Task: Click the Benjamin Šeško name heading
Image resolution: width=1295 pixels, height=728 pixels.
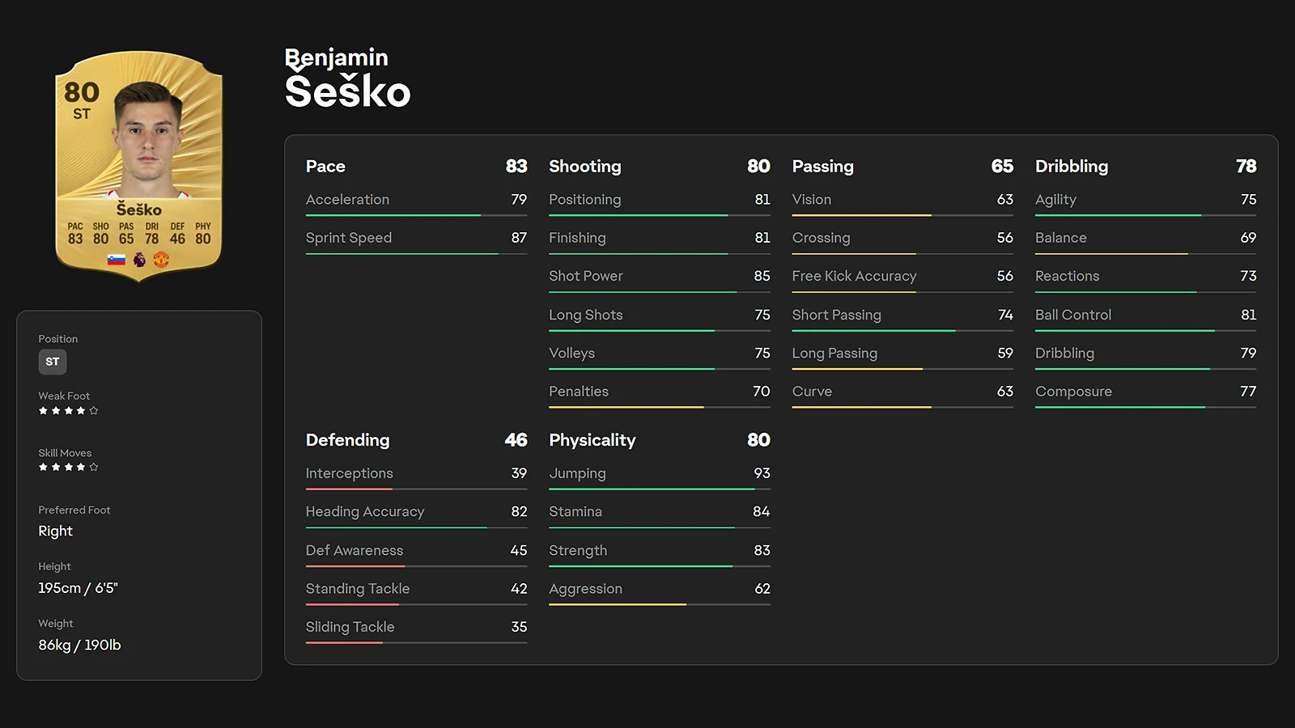Action: pyautogui.click(x=348, y=78)
